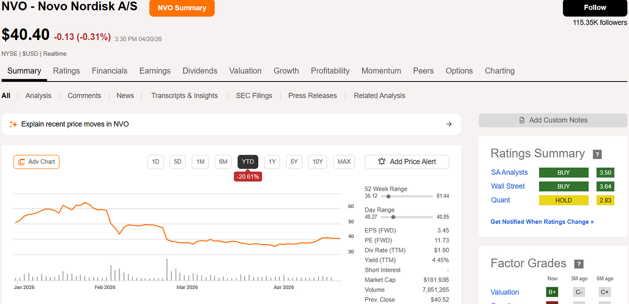This screenshot has height=304, width=629.
Task: Set chart range to 1M
Action: (200, 162)
